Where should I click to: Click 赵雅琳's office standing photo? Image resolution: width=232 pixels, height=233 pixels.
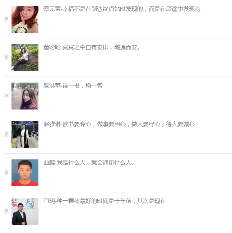click(25, 134)
